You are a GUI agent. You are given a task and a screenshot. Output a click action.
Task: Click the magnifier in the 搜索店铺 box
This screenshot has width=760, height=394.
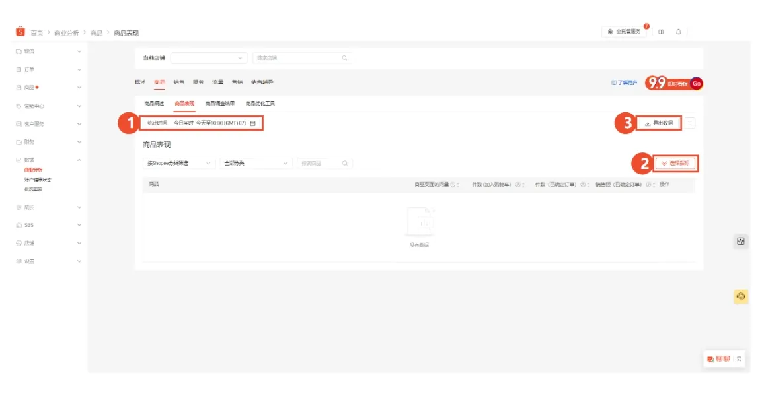coord(344,58)
